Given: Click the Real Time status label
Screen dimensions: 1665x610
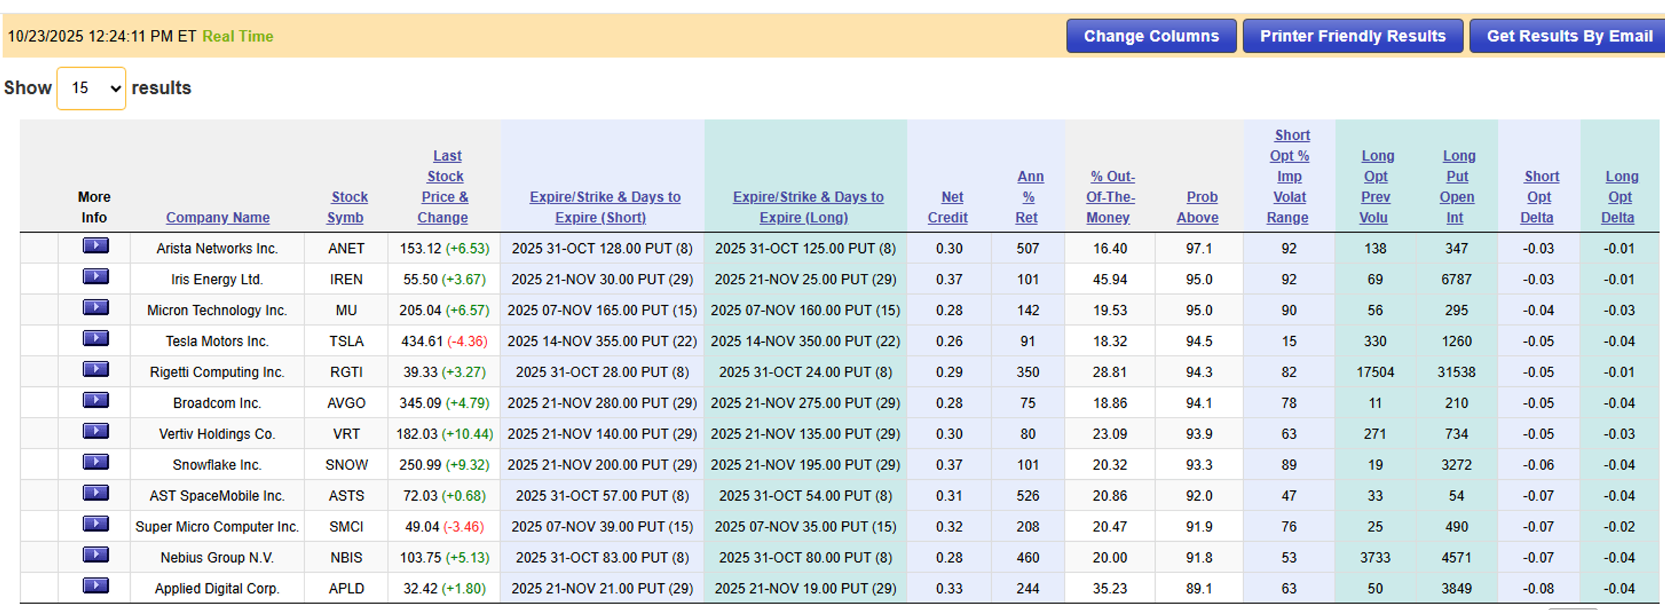Looking at the screenshot, I should [237, 36].
